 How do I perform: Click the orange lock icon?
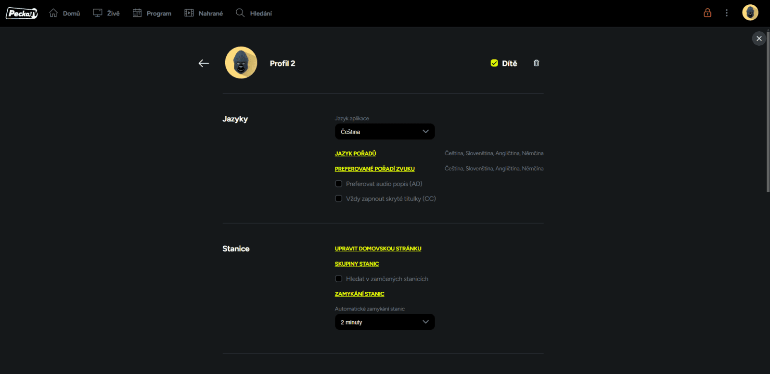point(707,13)
